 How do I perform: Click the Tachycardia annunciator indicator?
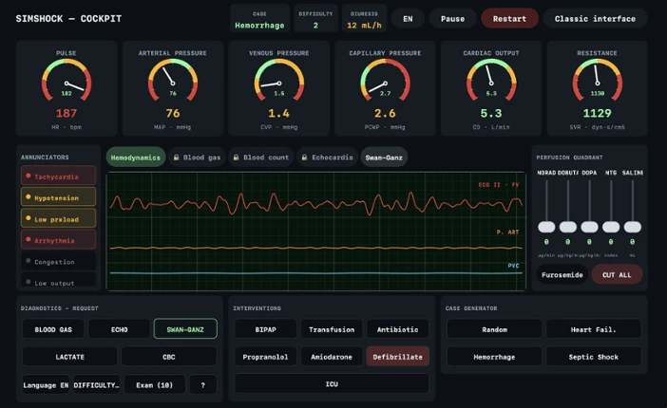tap(58, 176)
